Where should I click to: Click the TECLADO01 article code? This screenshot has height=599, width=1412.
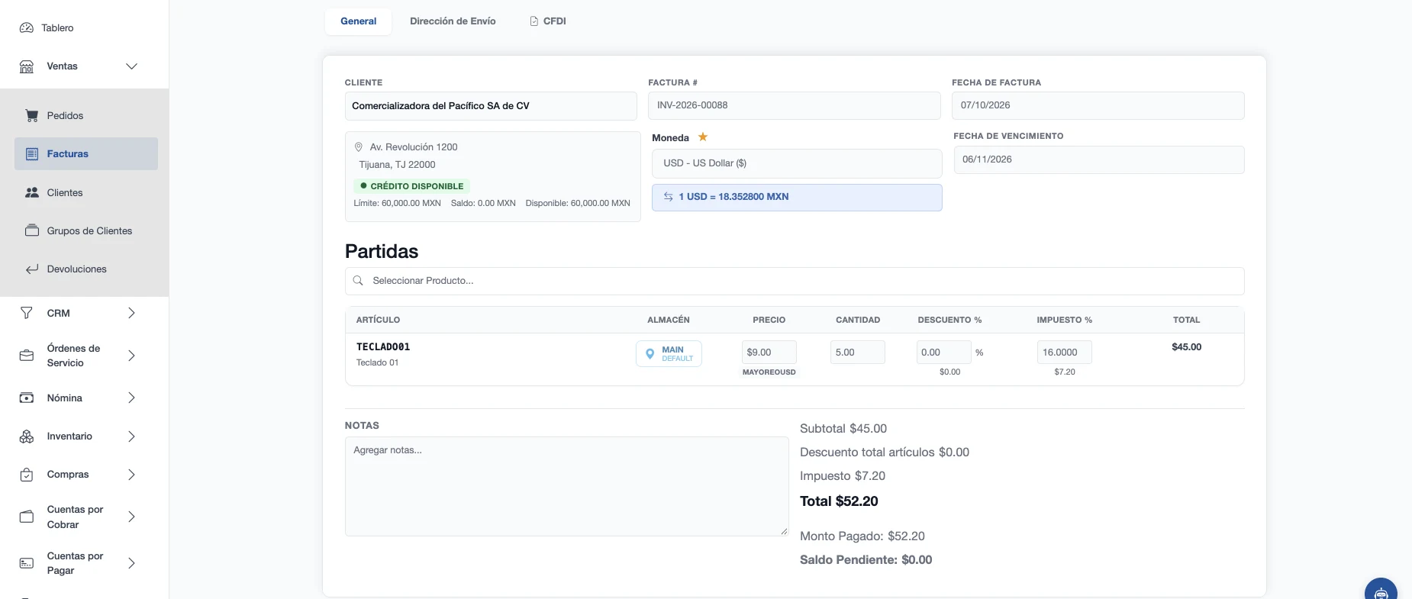(x=383, y=347)
